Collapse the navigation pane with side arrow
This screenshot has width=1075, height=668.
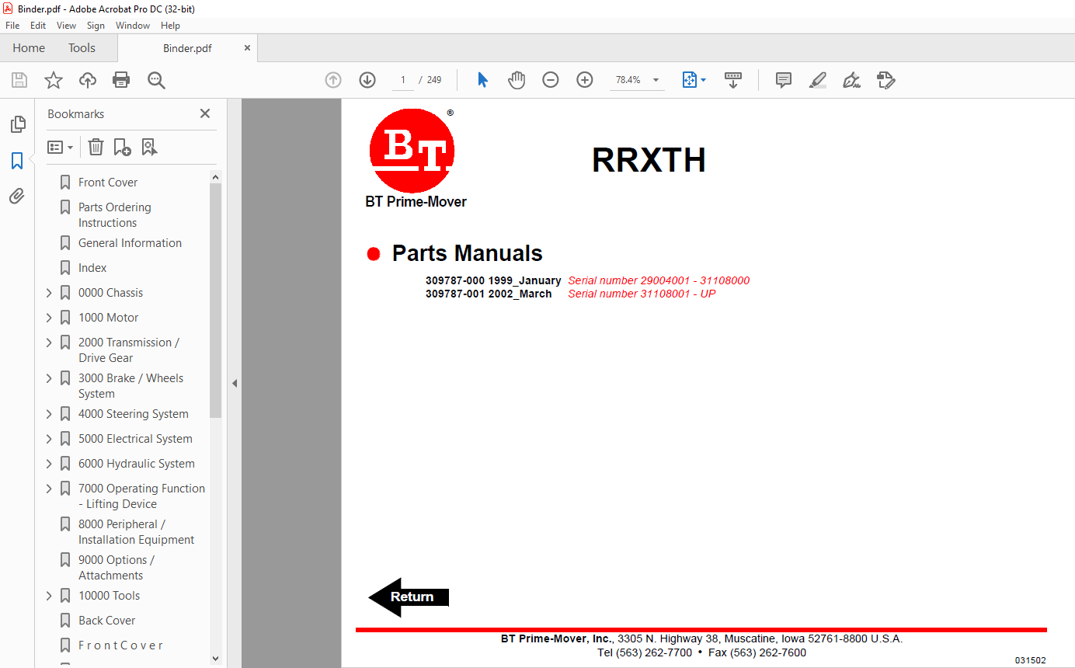235,383
